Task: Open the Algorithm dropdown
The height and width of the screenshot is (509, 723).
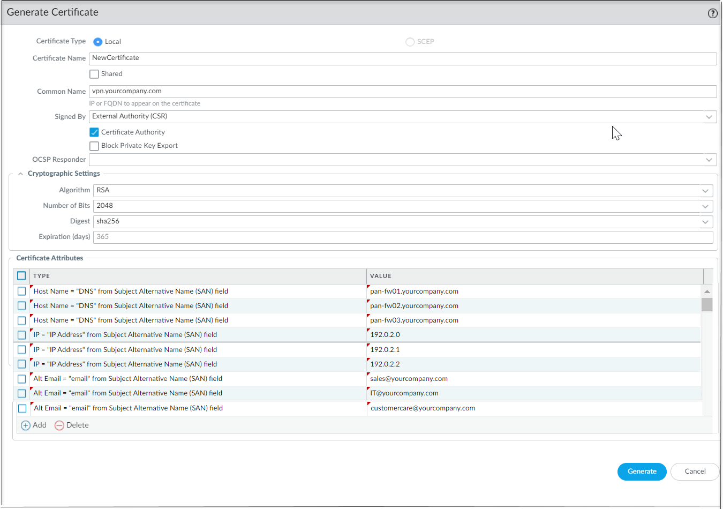Action: click(705, 190)
